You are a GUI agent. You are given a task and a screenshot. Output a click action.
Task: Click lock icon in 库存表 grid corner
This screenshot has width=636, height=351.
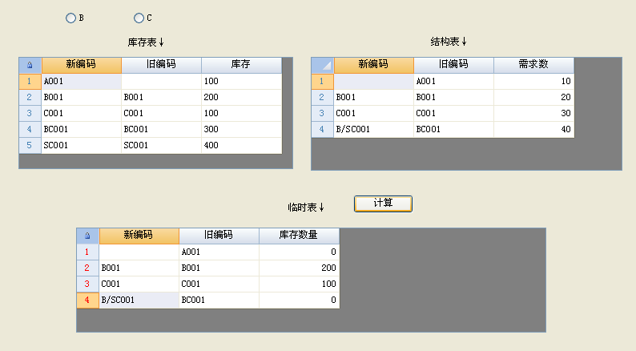pos(30,65)
